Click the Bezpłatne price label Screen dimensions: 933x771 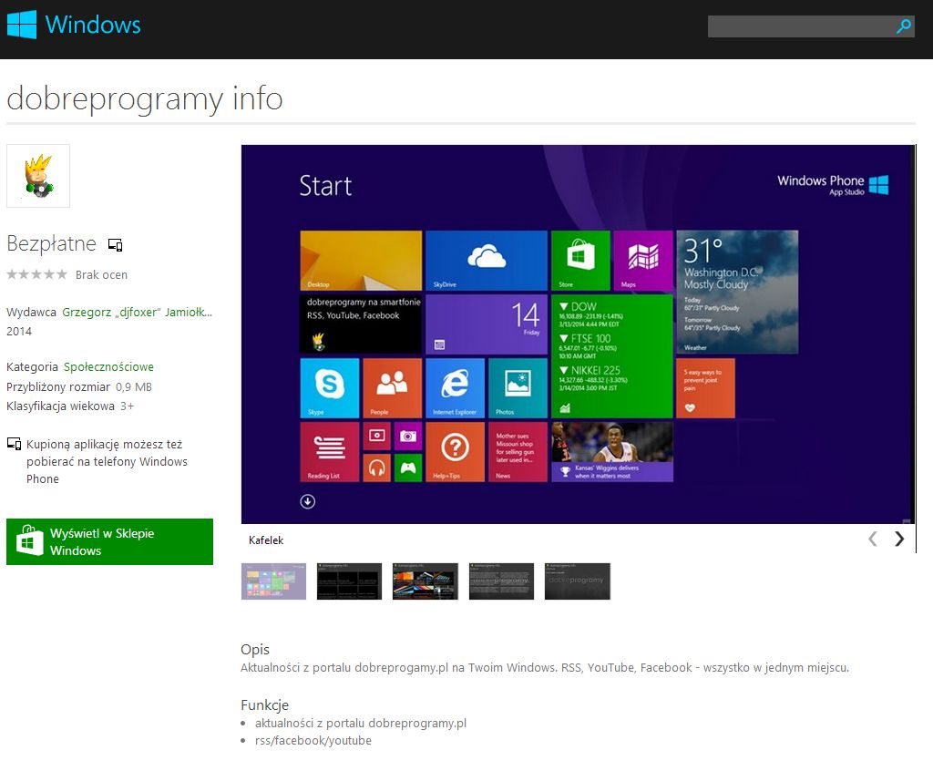(x=51, y=243)
